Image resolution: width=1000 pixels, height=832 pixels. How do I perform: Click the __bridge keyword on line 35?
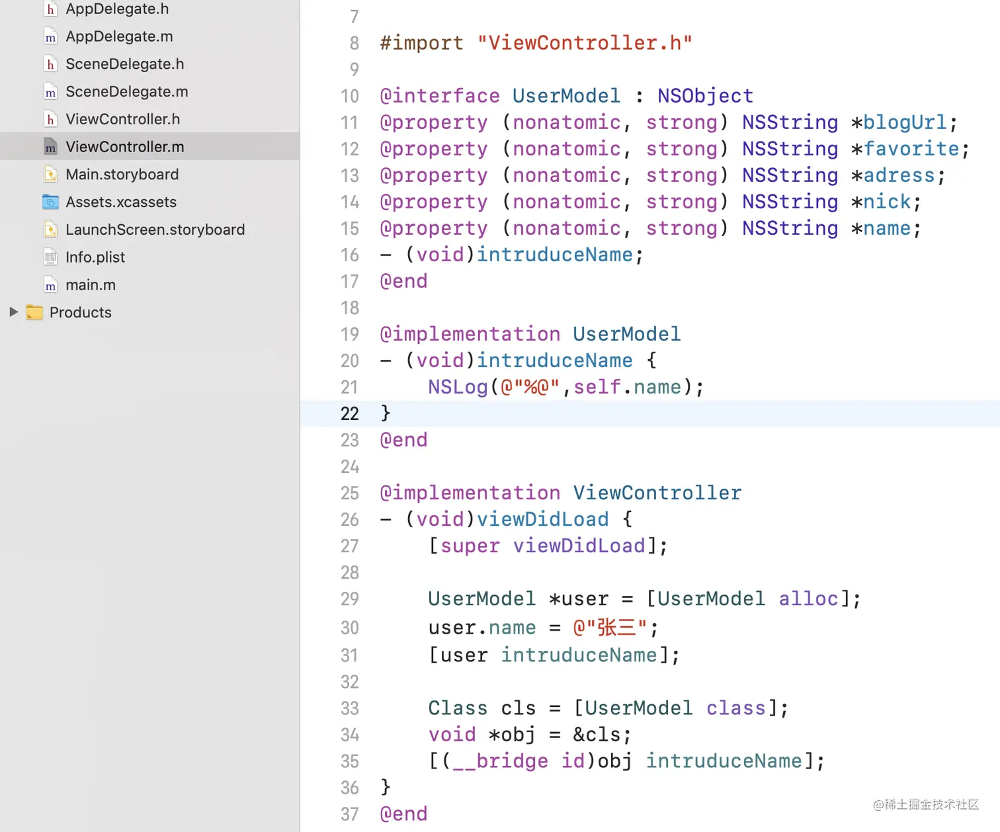pos(500,761)
